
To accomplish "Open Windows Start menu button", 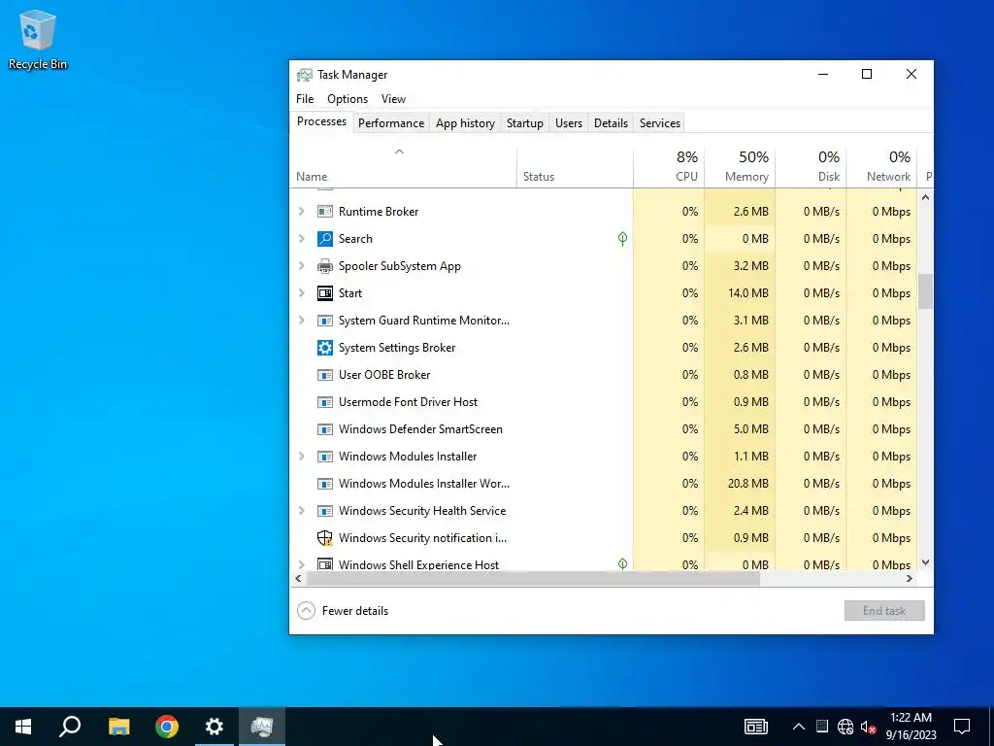I will [x=23, y=727].
